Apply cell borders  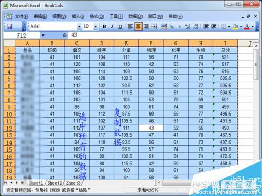tap(223, 27)
